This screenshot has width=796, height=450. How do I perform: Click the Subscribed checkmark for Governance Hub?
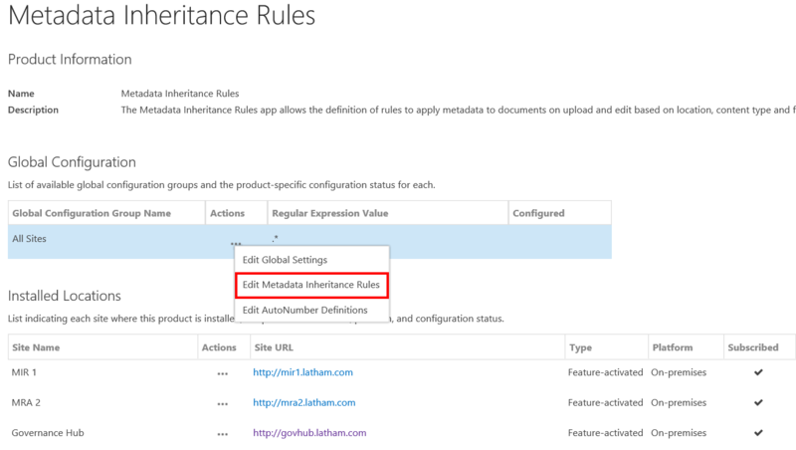(758, 434)
